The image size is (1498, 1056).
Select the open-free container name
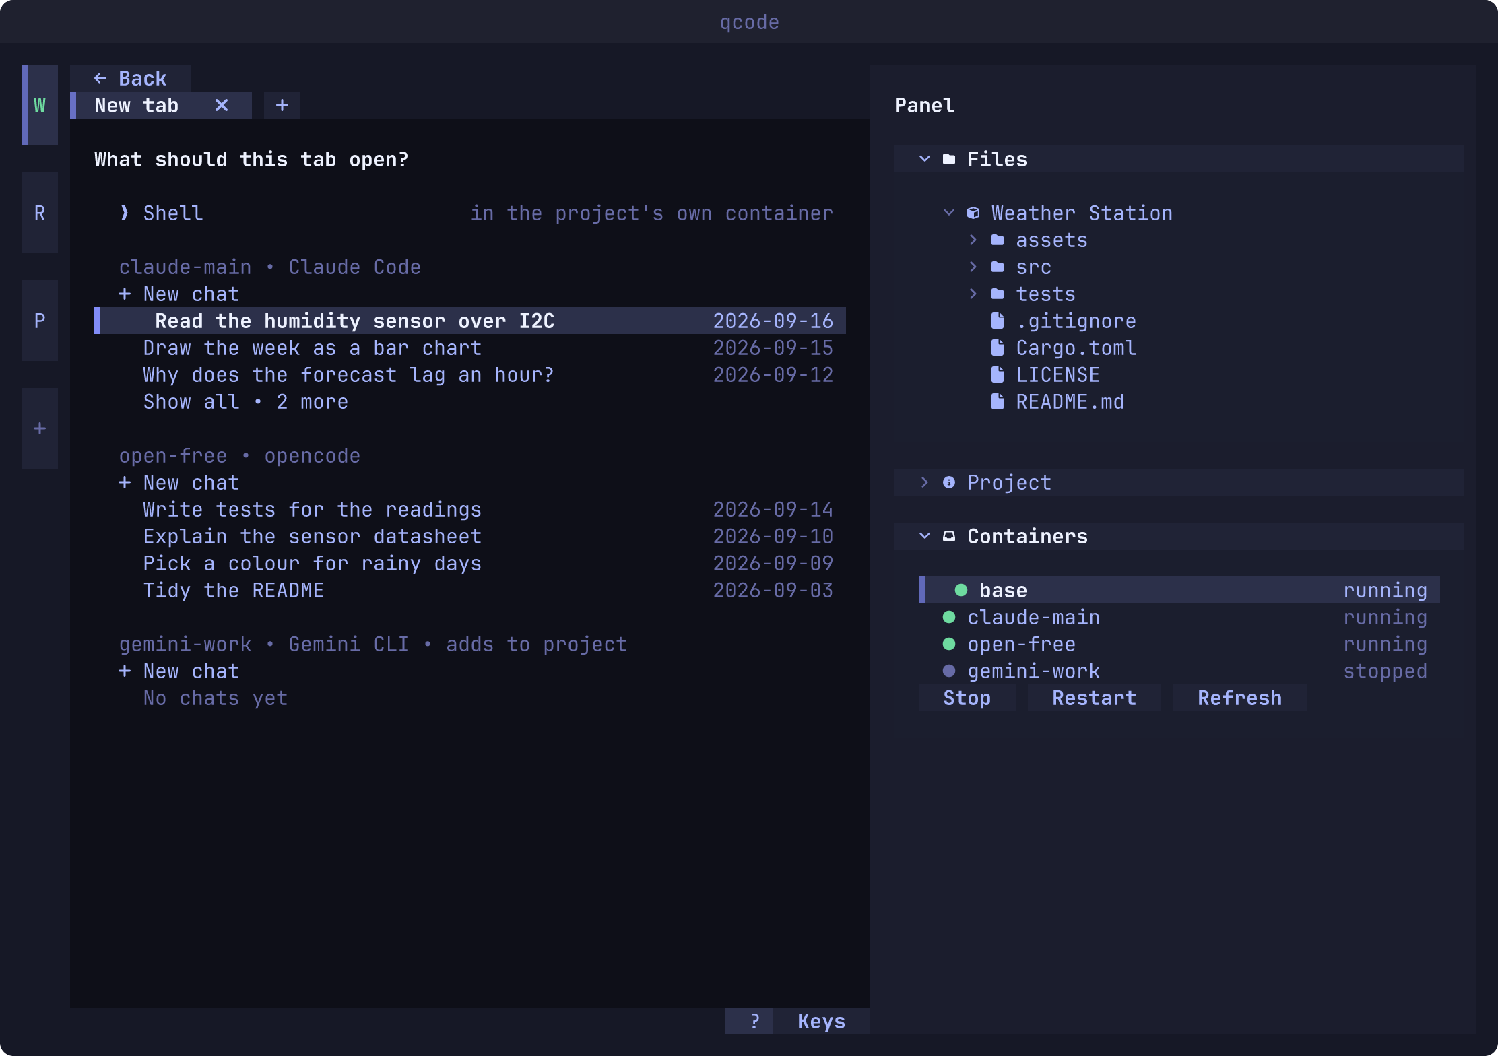tap(1022, 644)
